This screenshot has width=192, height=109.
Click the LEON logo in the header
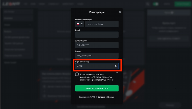click(x=11, y=4)
